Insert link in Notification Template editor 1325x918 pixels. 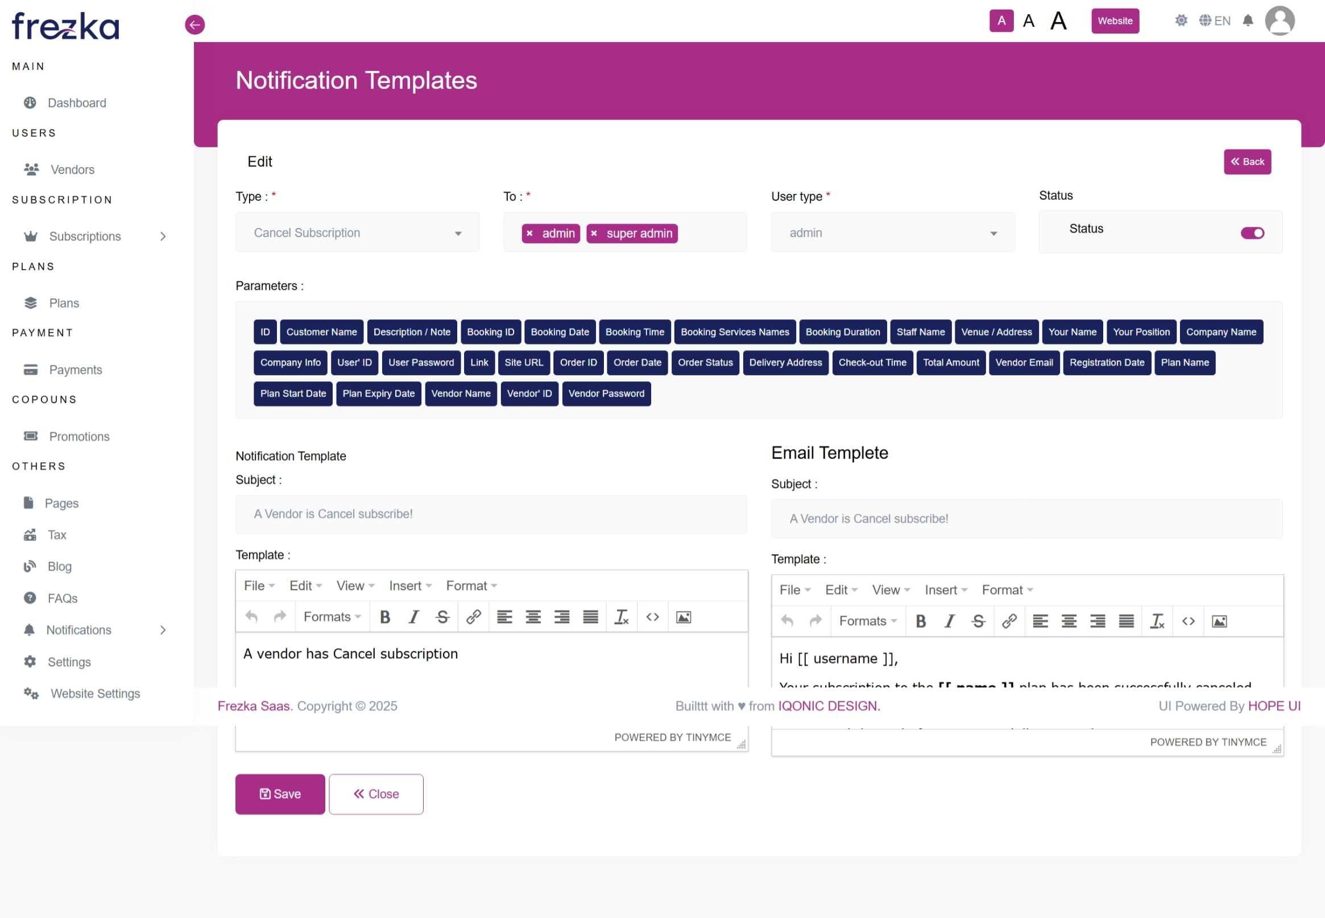[473, 617]
